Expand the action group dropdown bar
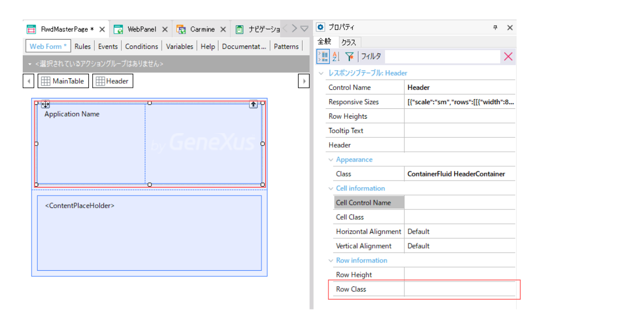This screenshot has height=327, width=620. pos(165,64)
